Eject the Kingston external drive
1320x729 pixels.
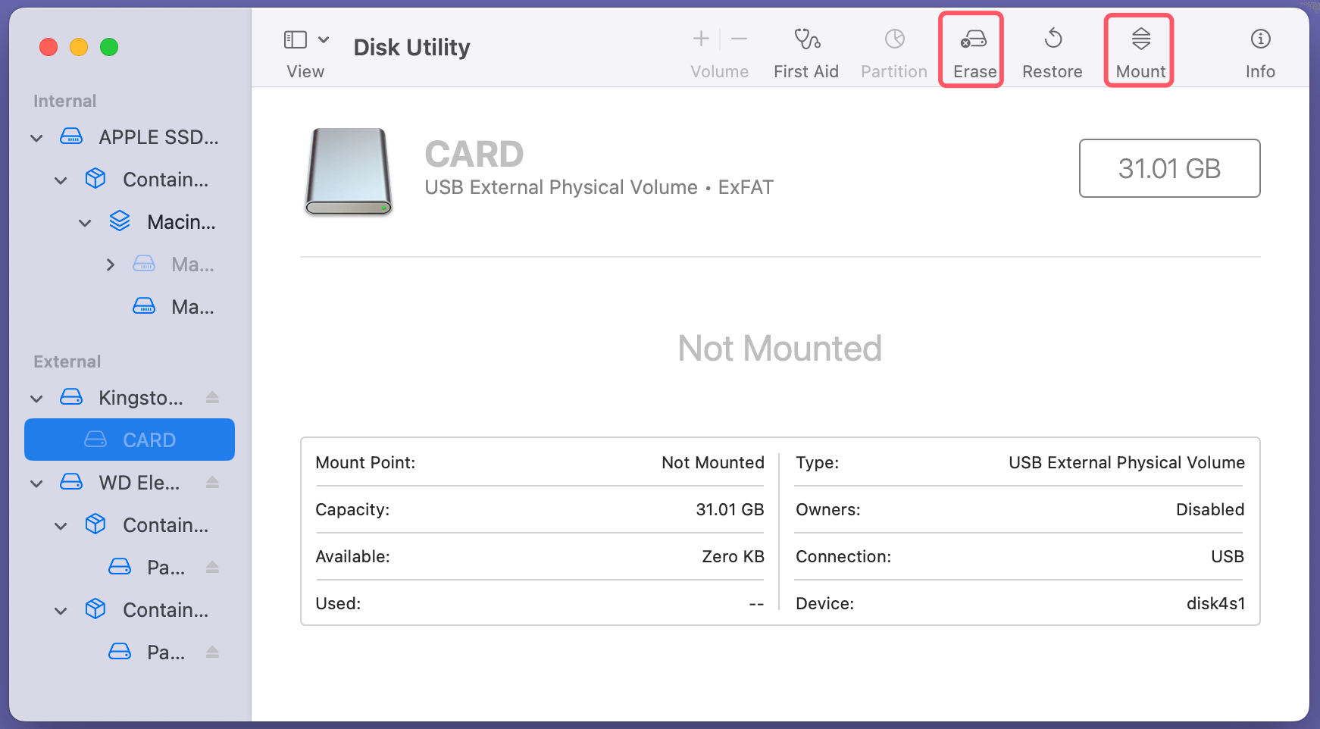coord(212,398)
